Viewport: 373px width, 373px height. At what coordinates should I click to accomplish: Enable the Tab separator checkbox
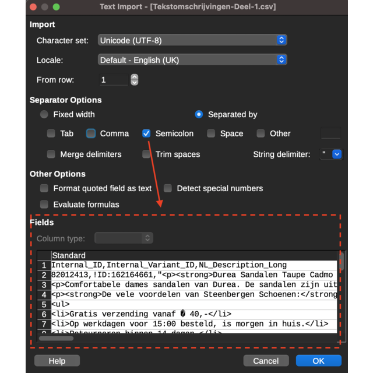point(51,133)
